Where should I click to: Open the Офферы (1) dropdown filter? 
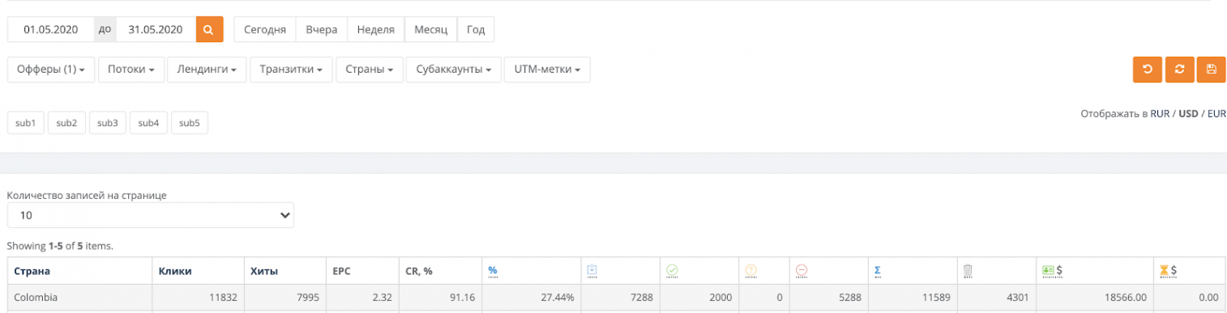(x=51, y=70)
